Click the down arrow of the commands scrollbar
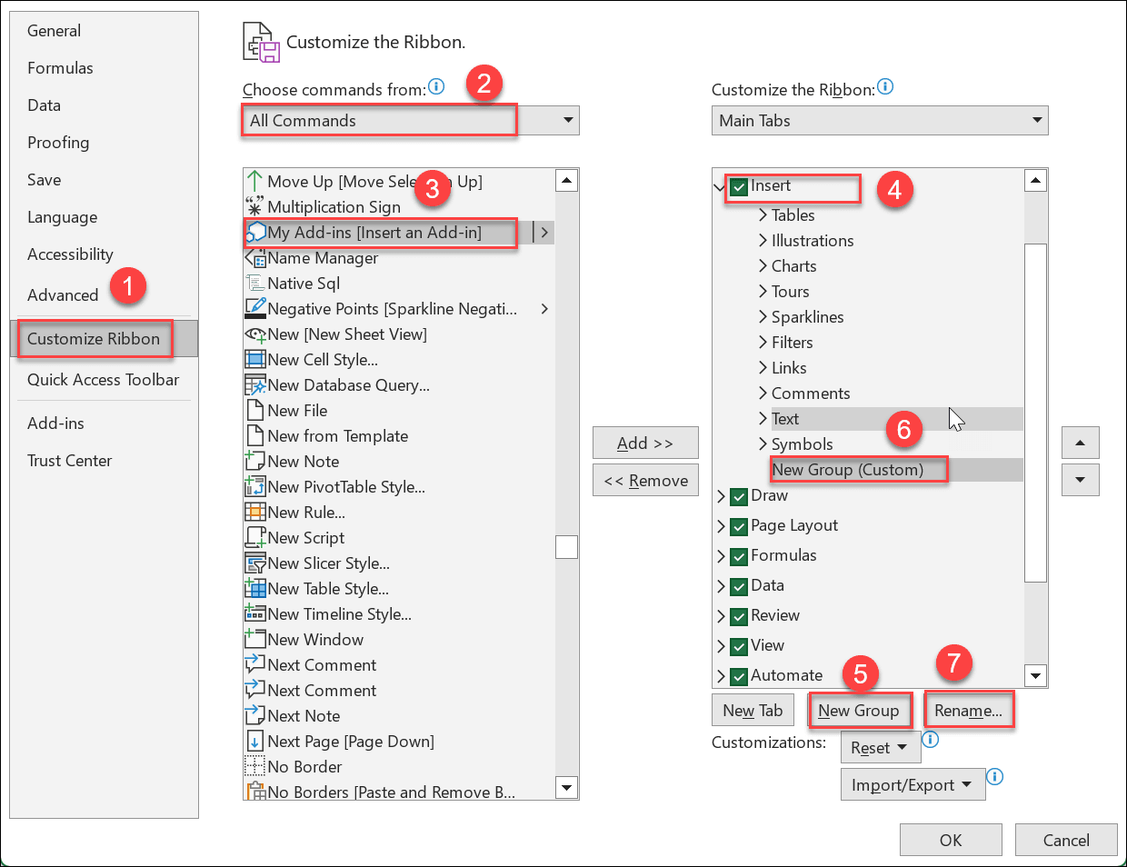The width and height of the screenshot is (1127, 867). coord(566,787)
